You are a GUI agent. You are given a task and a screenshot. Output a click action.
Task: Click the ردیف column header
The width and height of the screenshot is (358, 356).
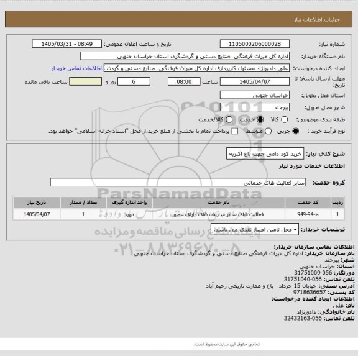[337, 203]
